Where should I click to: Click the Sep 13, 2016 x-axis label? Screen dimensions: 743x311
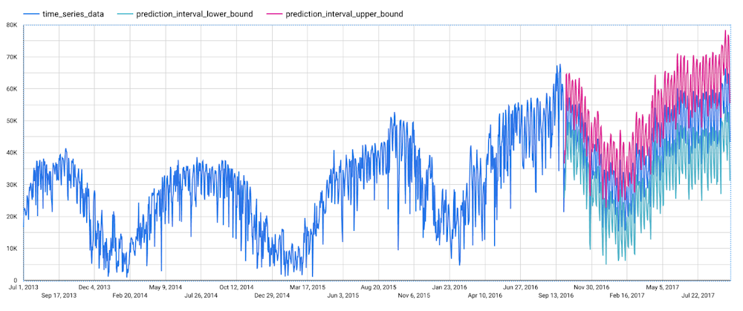point(556,296)
